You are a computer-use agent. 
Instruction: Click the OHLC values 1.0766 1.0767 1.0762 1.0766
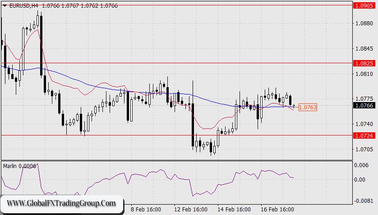[80, 6]
